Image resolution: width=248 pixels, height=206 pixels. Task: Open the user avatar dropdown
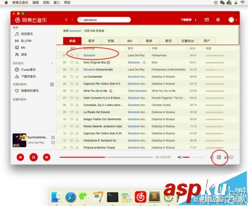click(233, 20)
